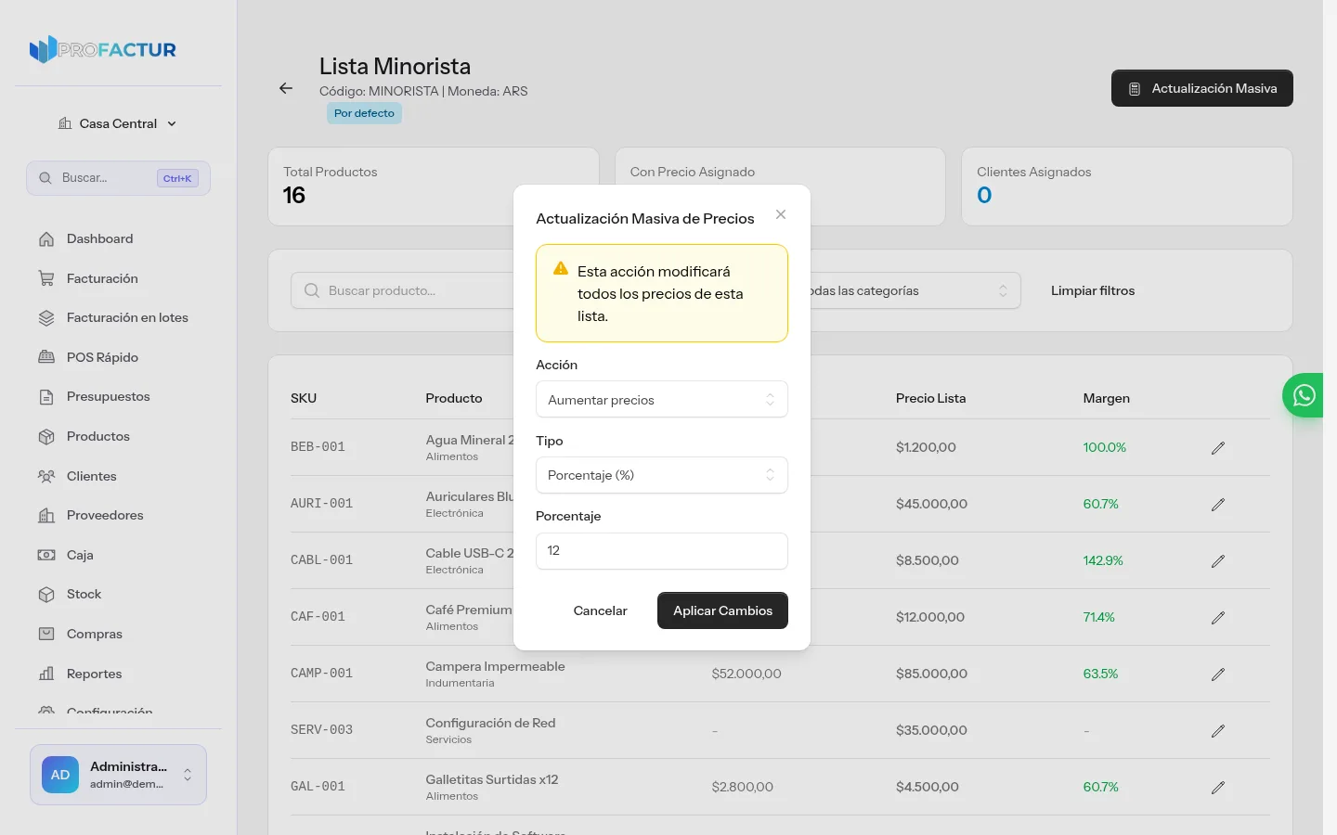1337x835 pixels.
Task: Click the Clientes people icon
Action: tap(46, 476)
